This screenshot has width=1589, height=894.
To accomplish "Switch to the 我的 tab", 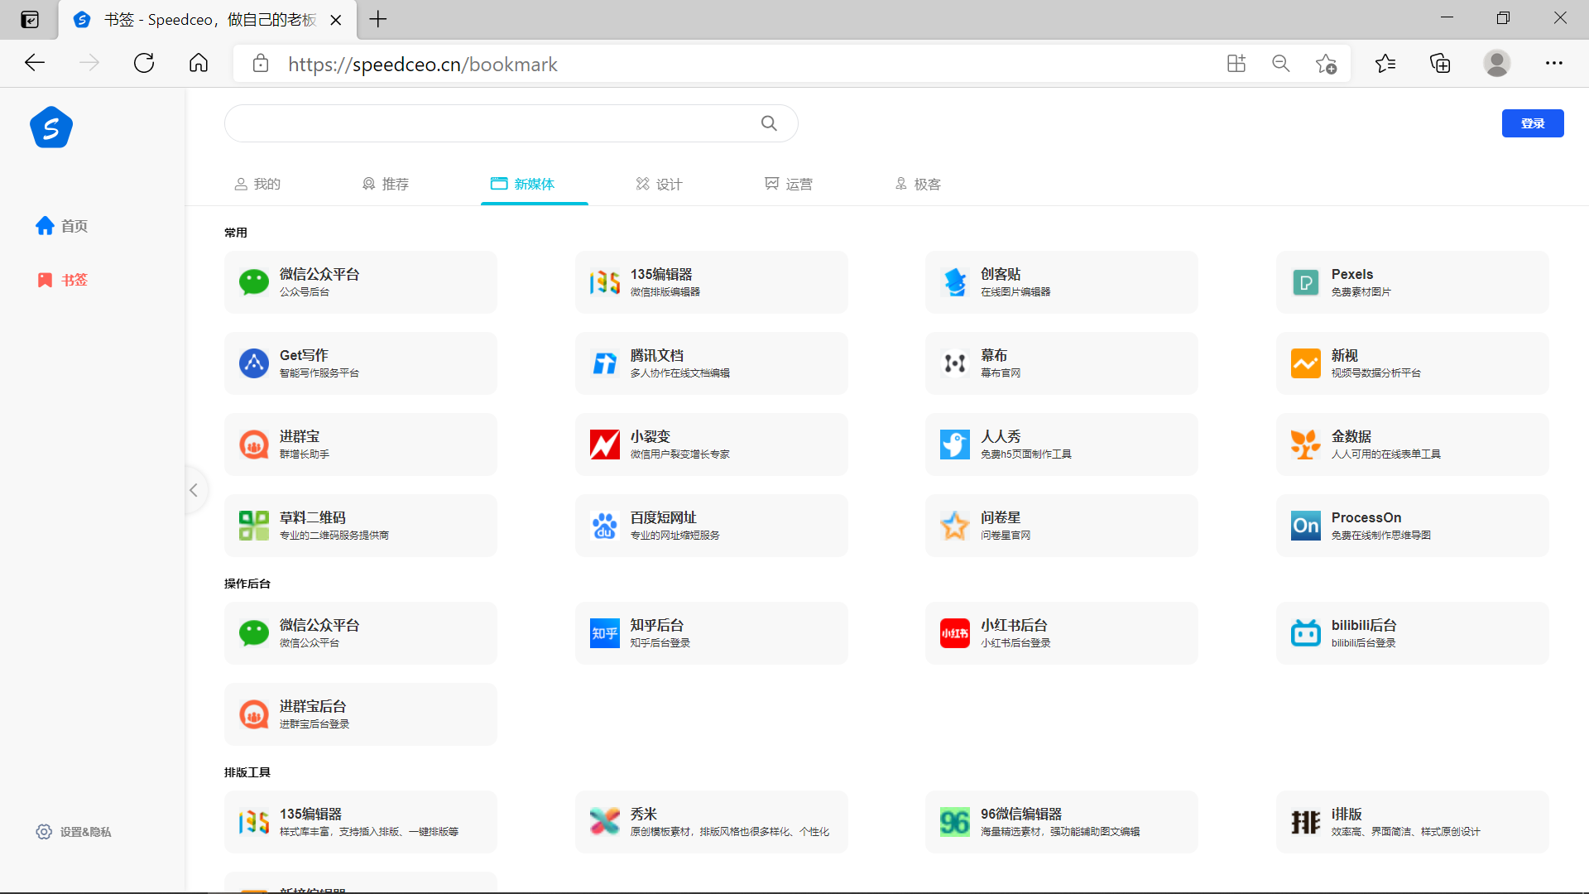I will pyautogui.click(x=257, y=184).
